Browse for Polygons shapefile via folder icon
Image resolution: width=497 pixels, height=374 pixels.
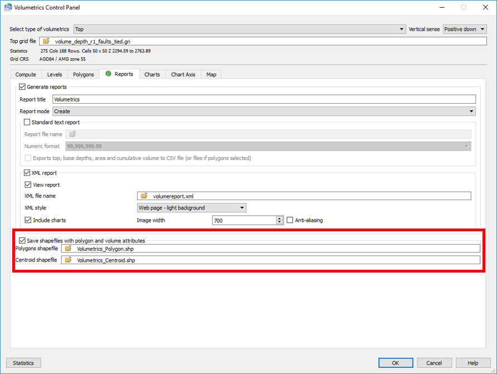[68, 249]
